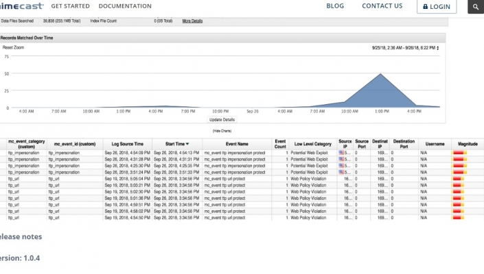Click the mc_event_id (custom) column header
484x274 pixels.
(x=75, y=144)
